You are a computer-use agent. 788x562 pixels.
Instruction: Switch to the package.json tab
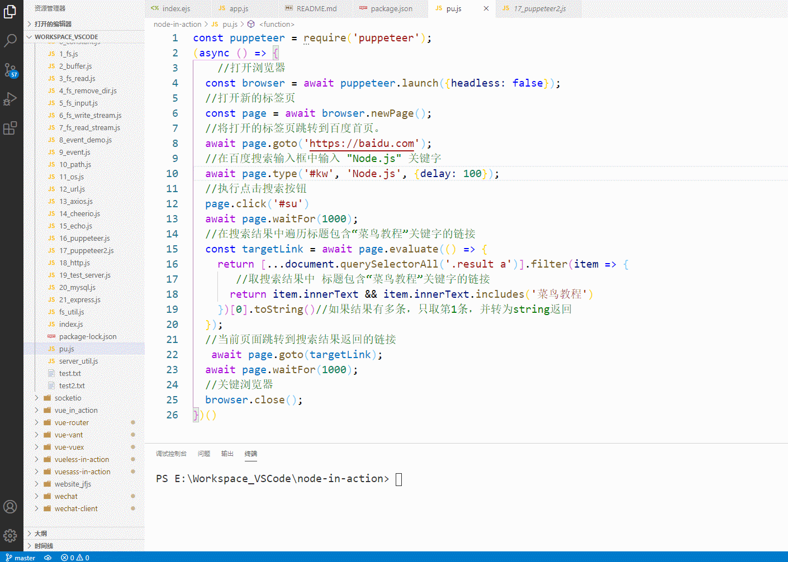click(x=391, y=8)
